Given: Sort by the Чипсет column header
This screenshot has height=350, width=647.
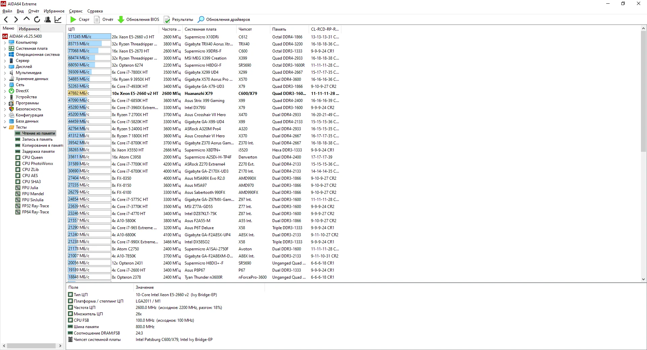Looking at the screenshot, I should [x=253, y=29].
